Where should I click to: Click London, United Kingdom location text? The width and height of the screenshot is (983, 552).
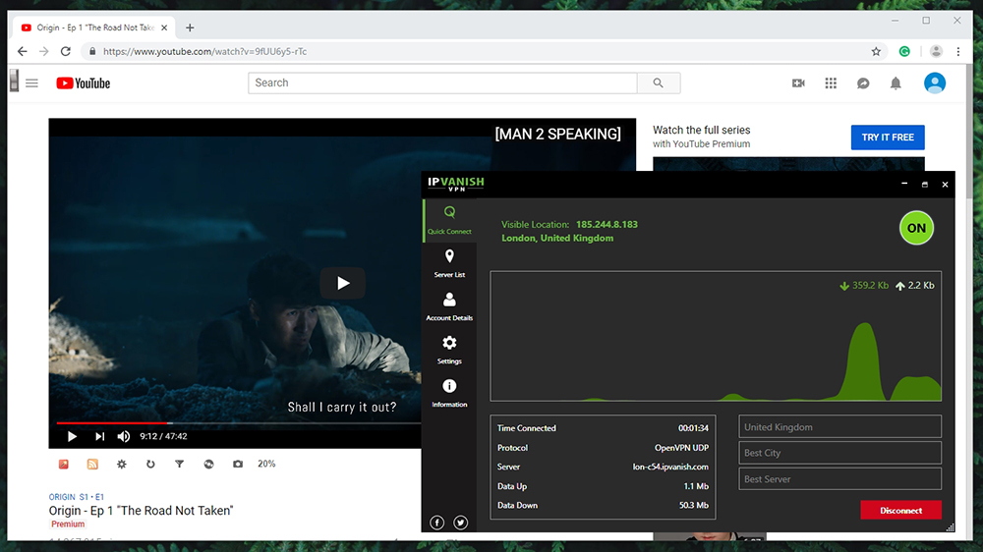[x=557, y=238]
